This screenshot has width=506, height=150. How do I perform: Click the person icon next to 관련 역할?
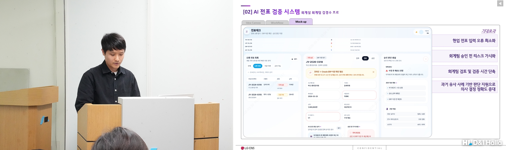tap(387, 109)
